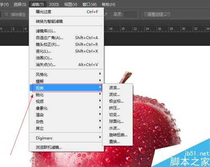The image size is (210, 167).
Task: Apply last filter 曝光过度 Ctrl+F
Action: (x=66, y=12)
